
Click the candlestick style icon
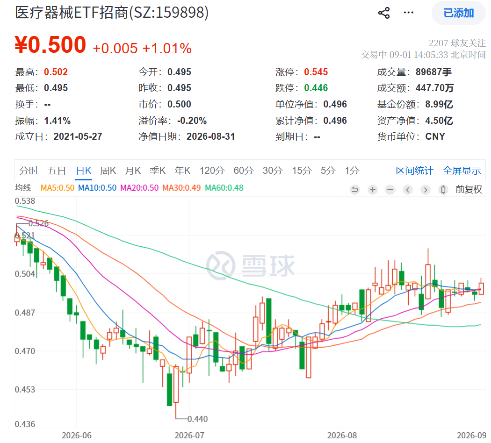click(443, 190)
